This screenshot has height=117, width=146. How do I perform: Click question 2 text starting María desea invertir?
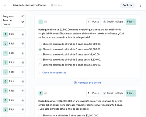(x=80, y=105)
